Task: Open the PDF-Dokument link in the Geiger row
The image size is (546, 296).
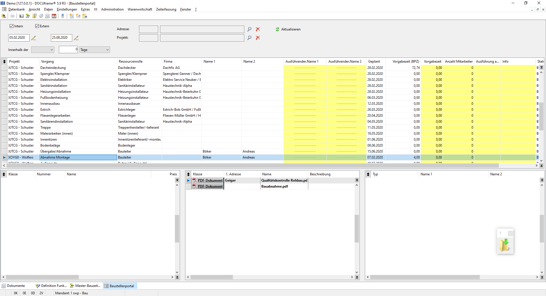Action: (210, 180)
